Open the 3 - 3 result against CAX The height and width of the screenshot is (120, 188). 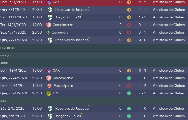click(142, 70)
